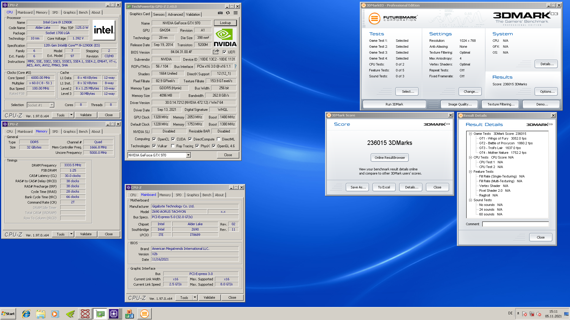Open the GPU-Z Validation tab
Screen dimensions: 570x320
point(193,15)
